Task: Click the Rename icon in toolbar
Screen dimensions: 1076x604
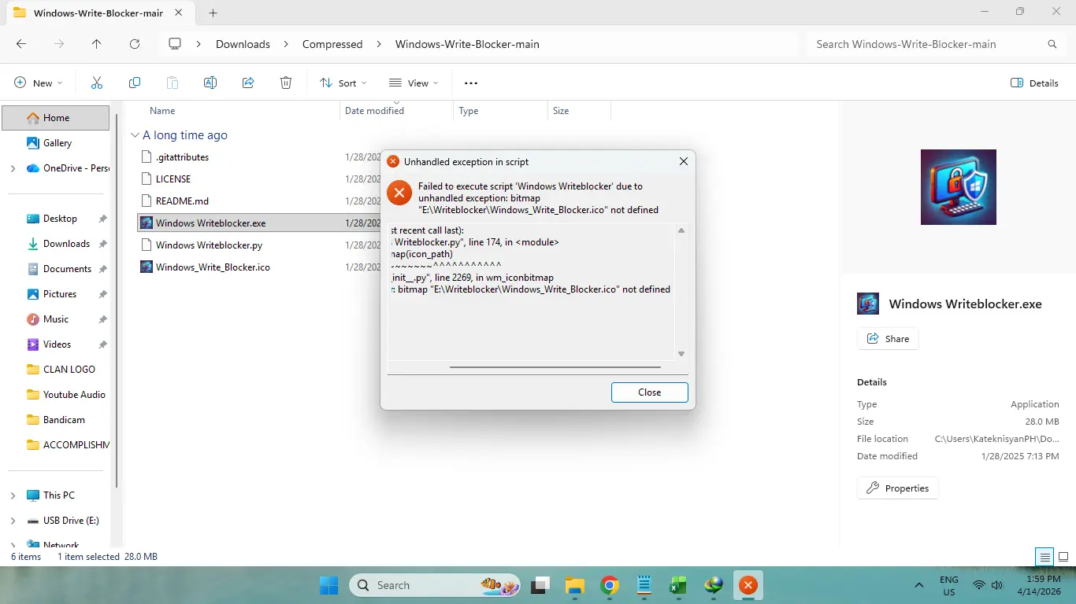Action: (210, 83)
